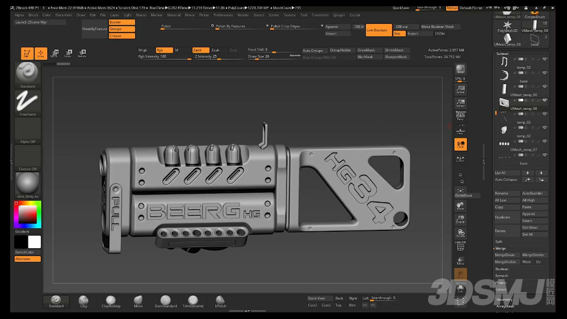Toggle visibility eye of UMesh_temp_06 subtool
The image size is (567, 319).
pyautogui.click(x=545, y=86)
